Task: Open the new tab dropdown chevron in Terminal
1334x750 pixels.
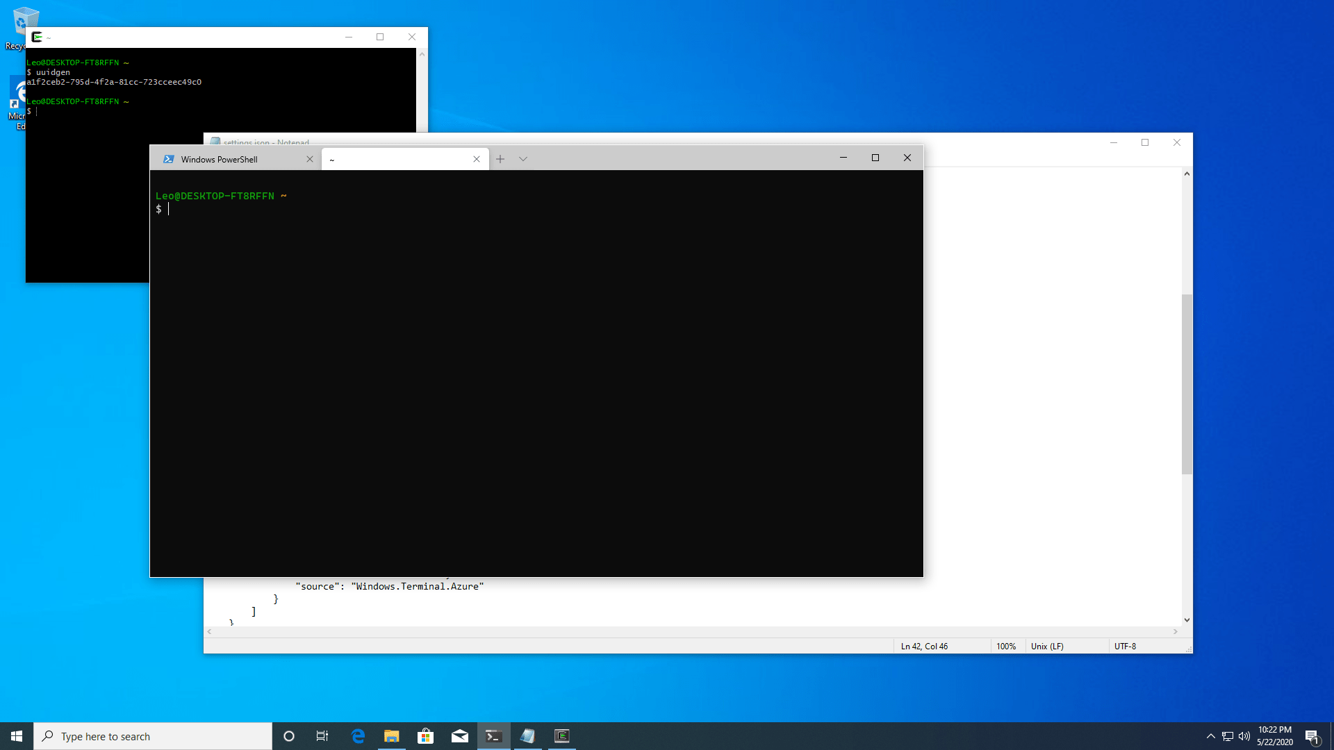Action: (x=523, y=159)
